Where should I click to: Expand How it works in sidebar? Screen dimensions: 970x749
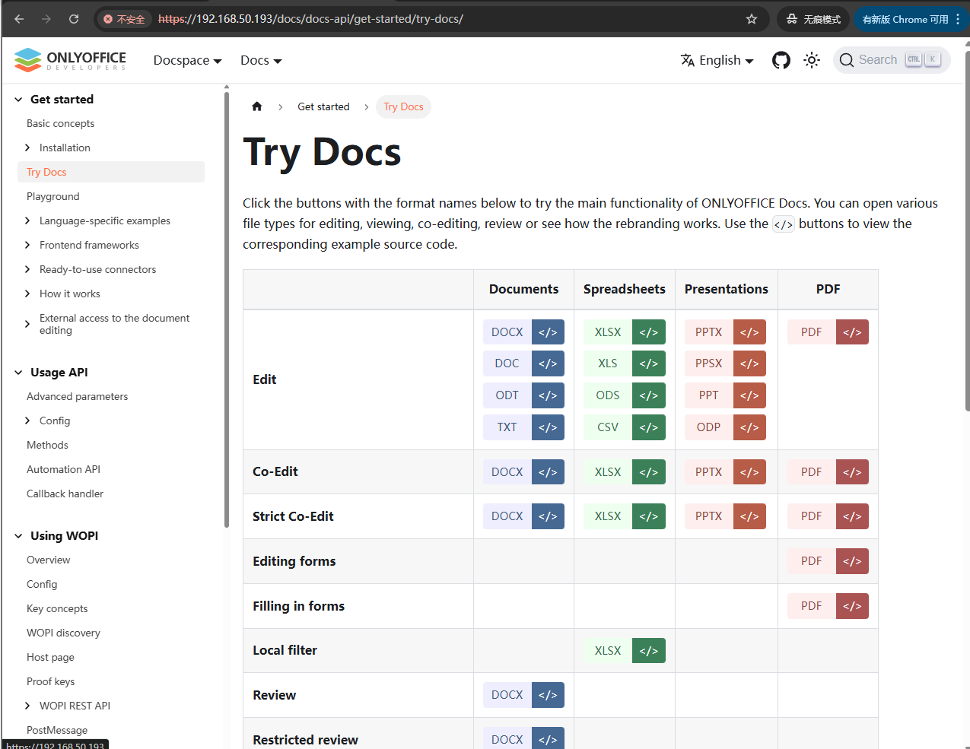(27, 294)
